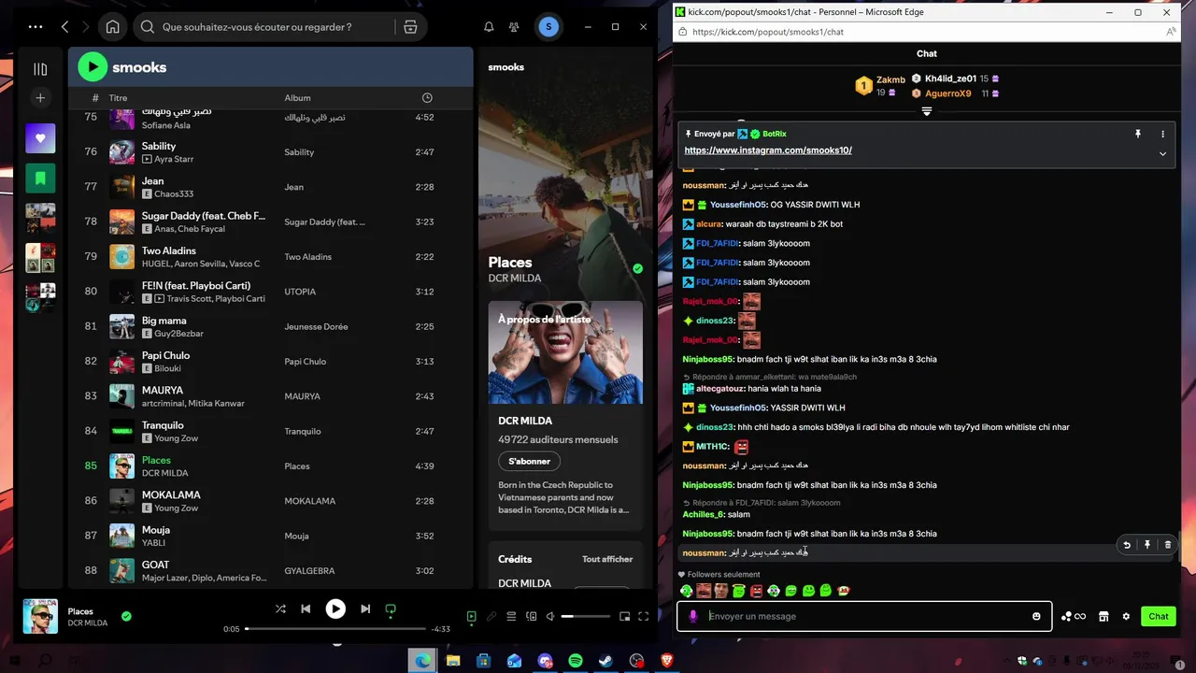The image size is (1196, 673).
Task: Reply to the hovered noussman message
Action: (1127, 544)
